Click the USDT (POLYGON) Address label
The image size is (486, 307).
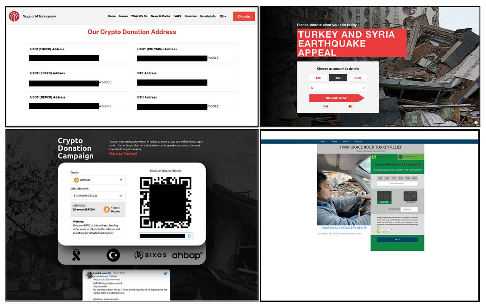point(157,49)
